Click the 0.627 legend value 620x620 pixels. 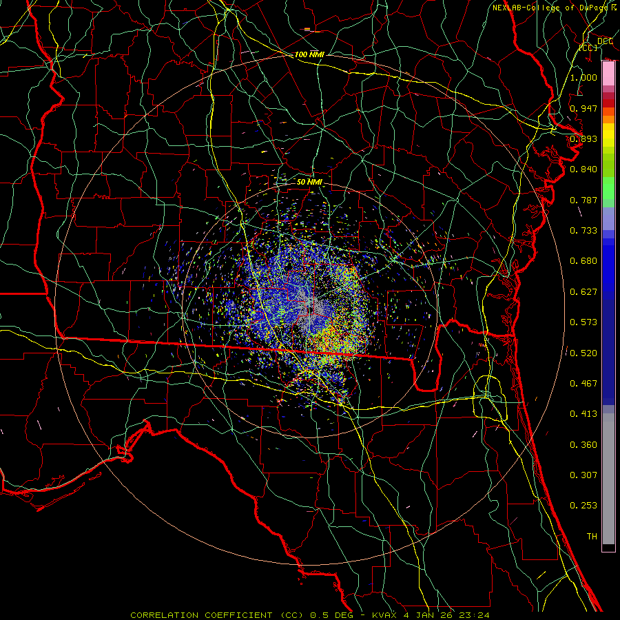coord(583,292)
